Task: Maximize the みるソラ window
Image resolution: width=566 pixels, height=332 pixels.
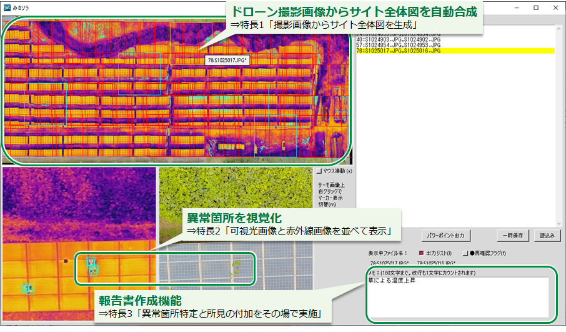Action: (x=536, y=8)
